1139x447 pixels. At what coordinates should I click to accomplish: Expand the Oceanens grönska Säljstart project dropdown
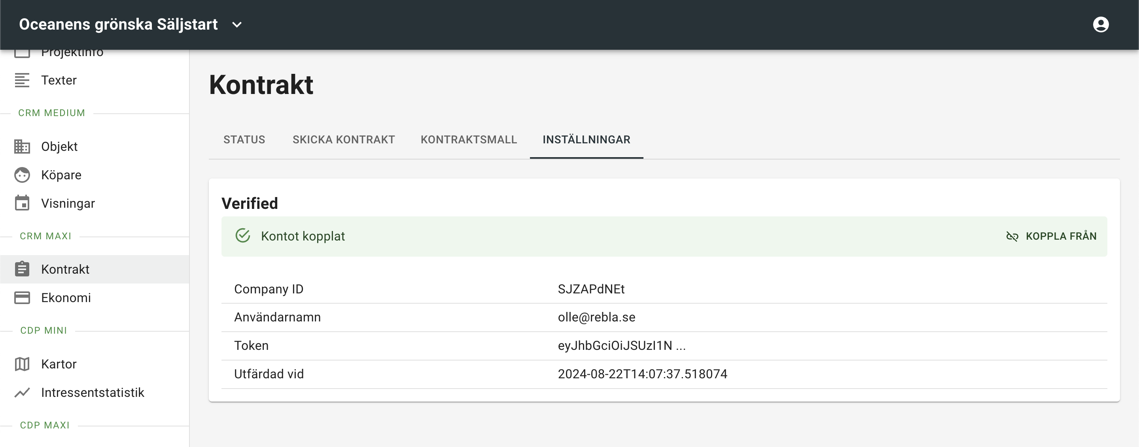[237, 25]
